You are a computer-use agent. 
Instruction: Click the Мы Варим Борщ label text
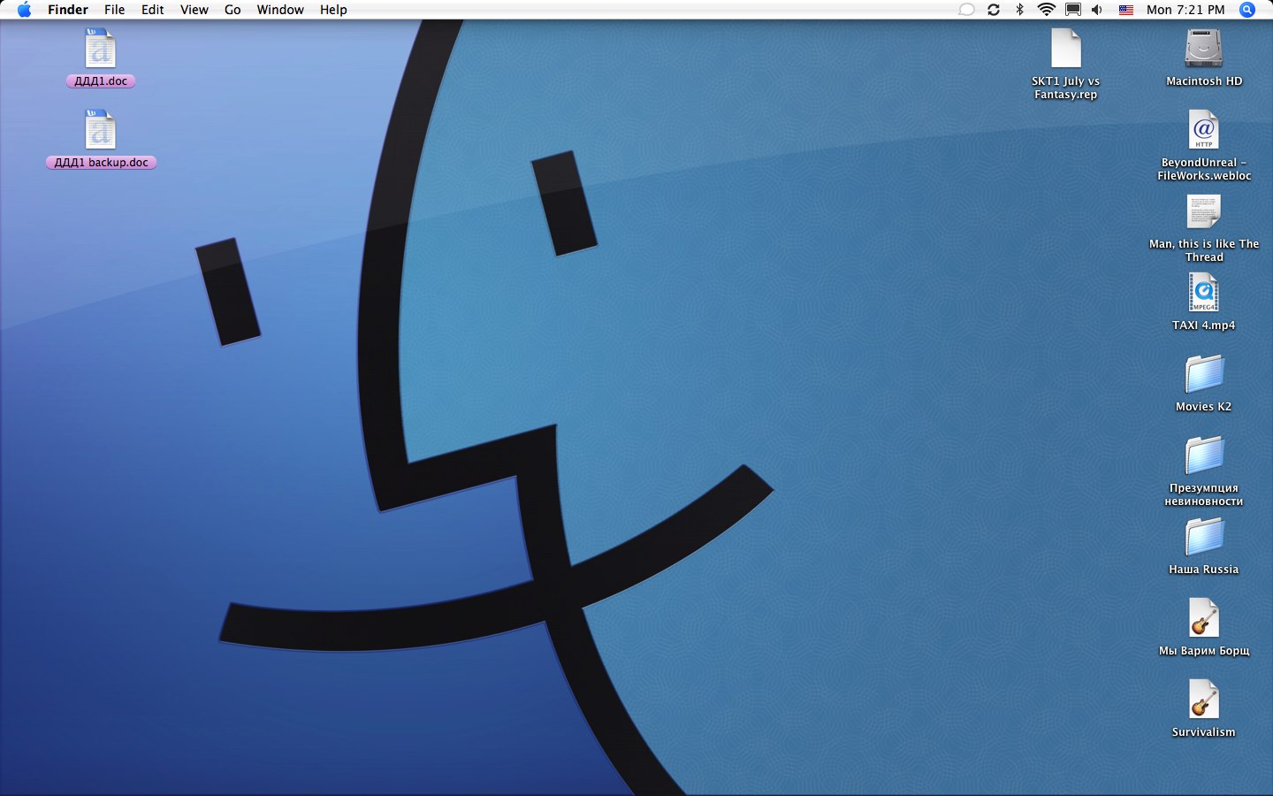point(1204,650)
